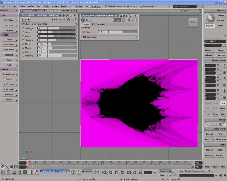This screenshot has width=227, height=181.
Task: Click the eye icon in the viewport header
Action: tap(67, 11)
